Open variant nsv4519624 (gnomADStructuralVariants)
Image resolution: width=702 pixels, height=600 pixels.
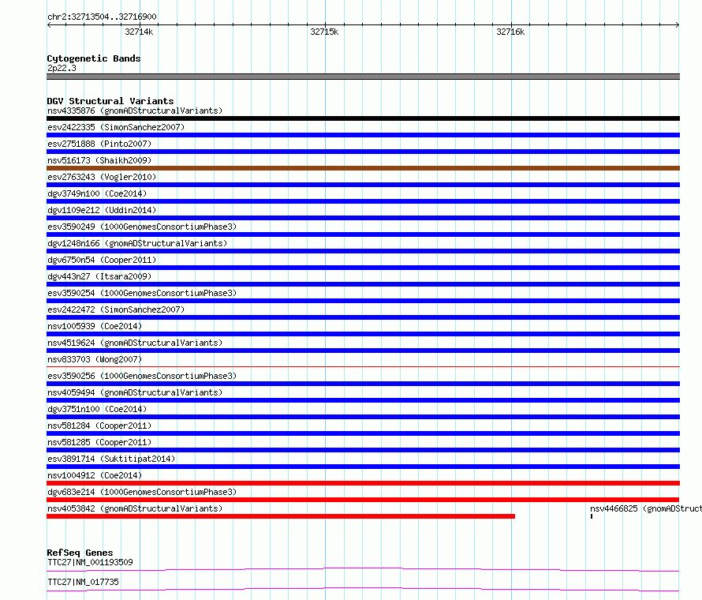point(135,343)
